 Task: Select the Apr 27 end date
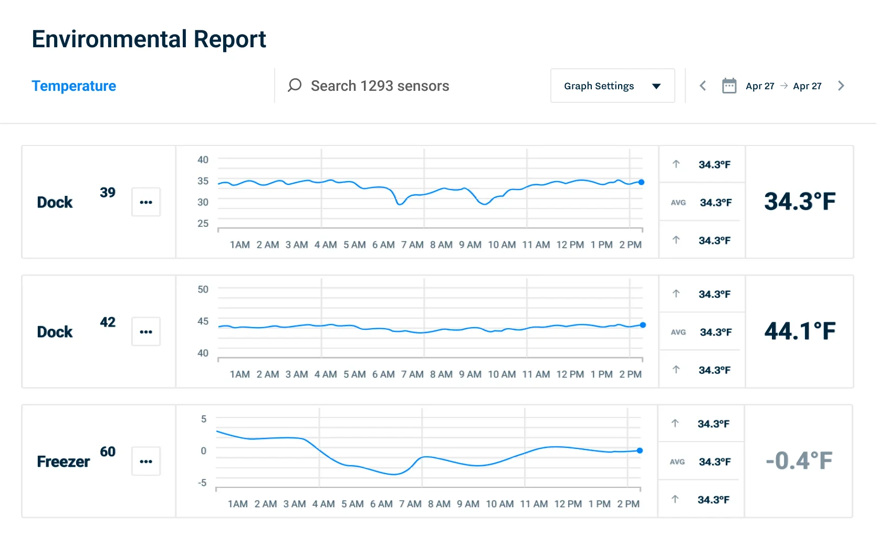(x=807, y=86)
